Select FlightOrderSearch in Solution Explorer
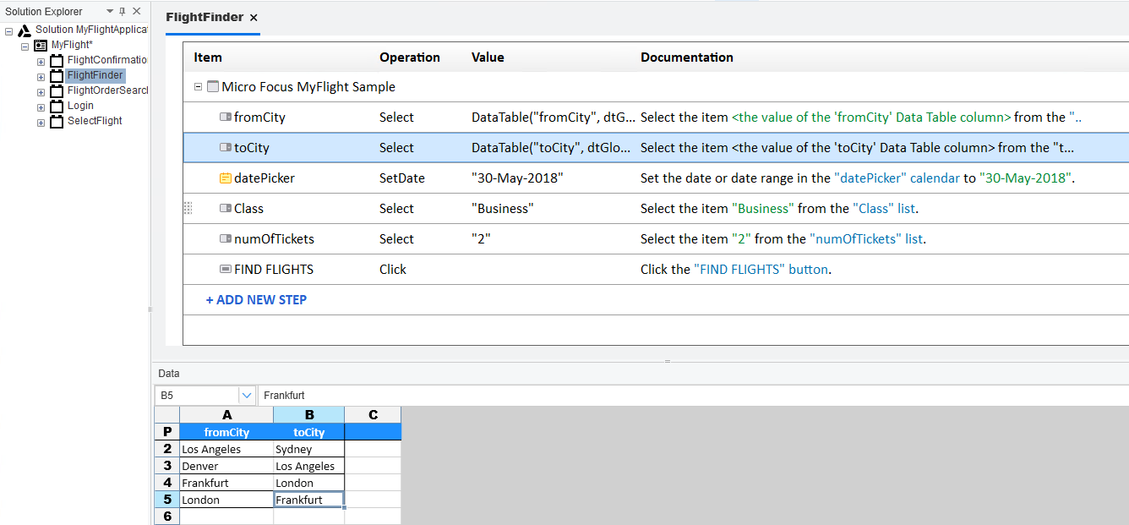The height and width of the screenshot is (525, 1129). [107, 91]
